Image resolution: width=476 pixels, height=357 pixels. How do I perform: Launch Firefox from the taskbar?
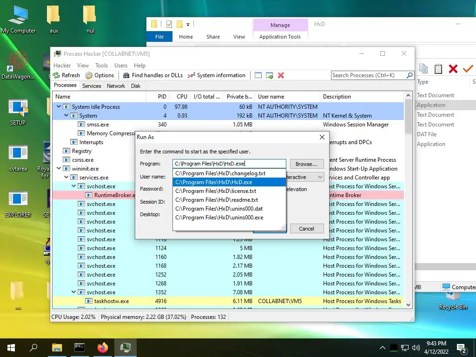pos(103,348)
